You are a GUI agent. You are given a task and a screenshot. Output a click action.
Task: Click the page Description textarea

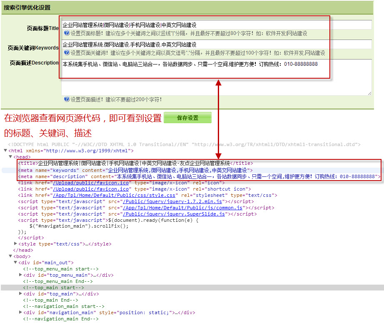point(217,77)
